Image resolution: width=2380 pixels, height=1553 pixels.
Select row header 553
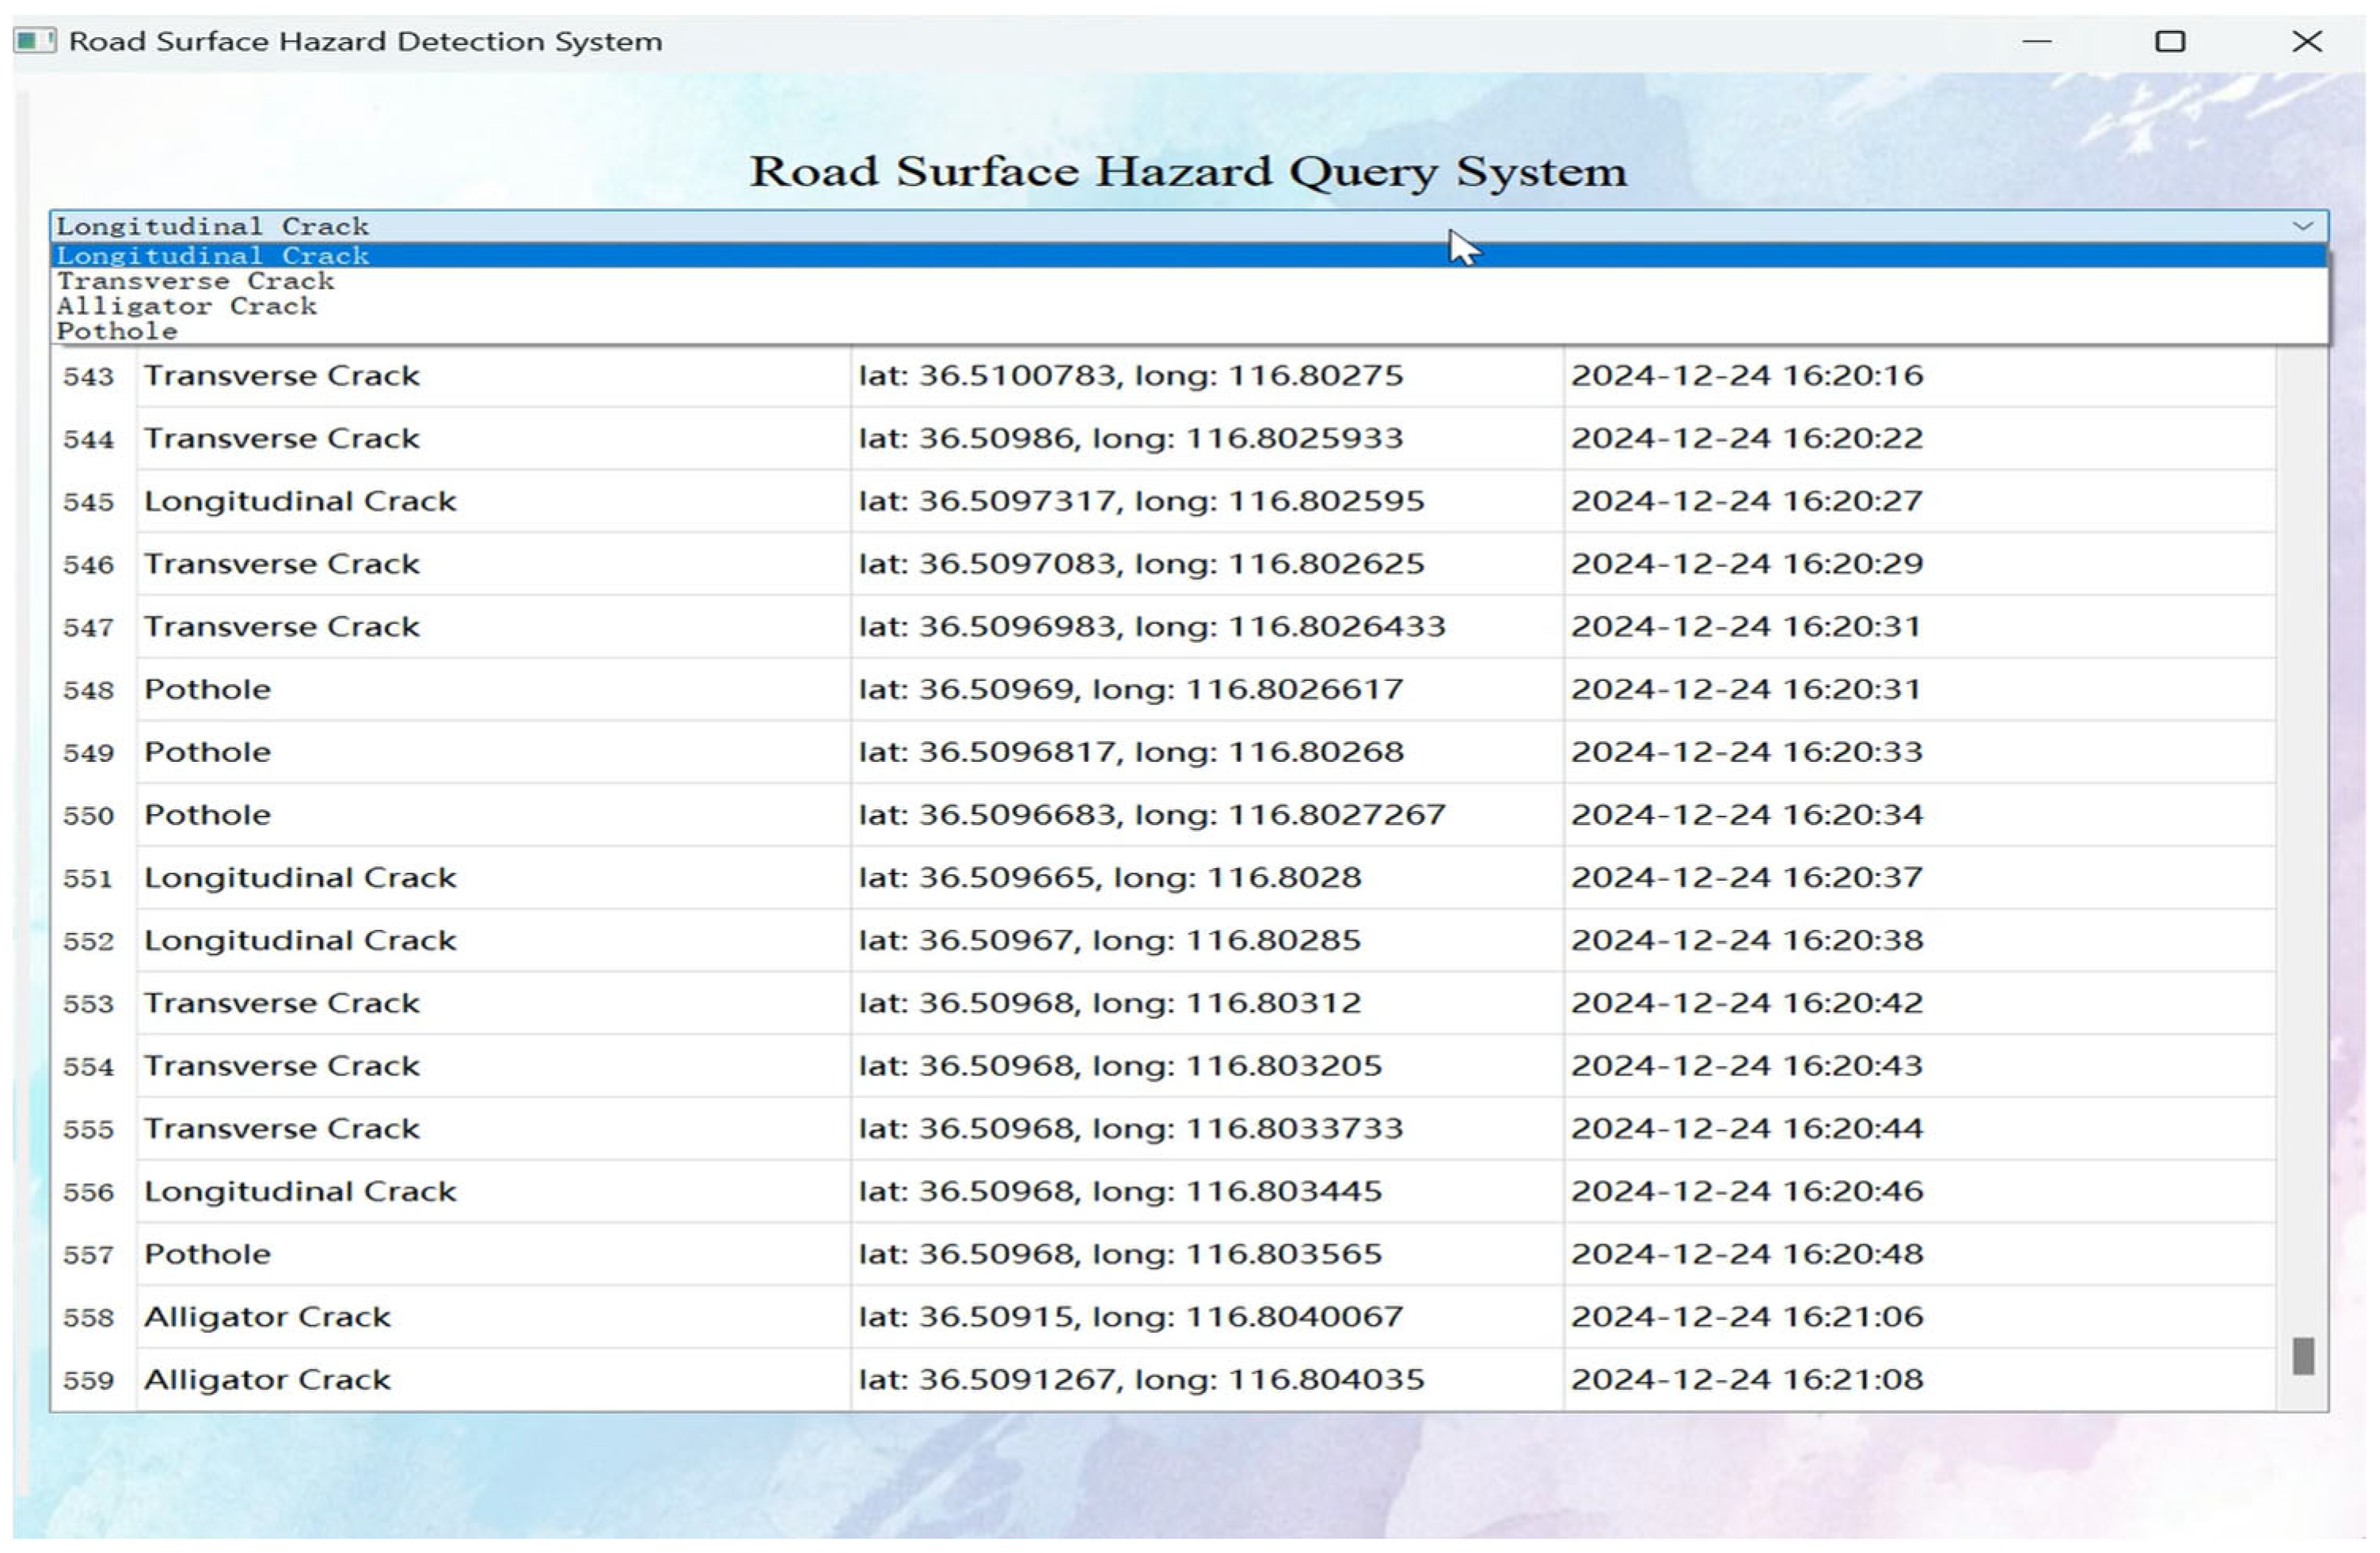pos(93,1004)
